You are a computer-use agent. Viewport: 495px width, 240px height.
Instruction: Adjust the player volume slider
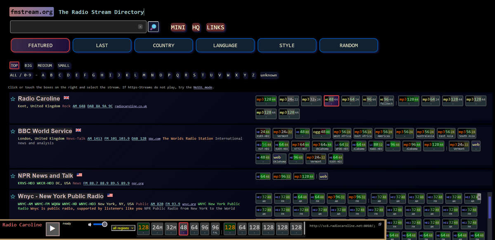tap(100, 224)
